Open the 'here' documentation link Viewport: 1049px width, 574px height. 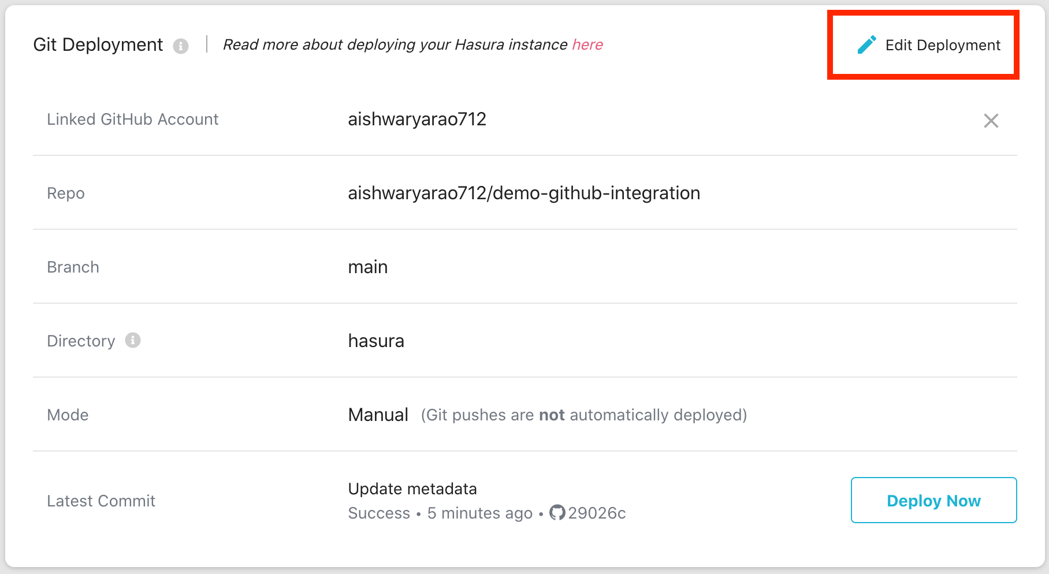[x=587, y=44]
